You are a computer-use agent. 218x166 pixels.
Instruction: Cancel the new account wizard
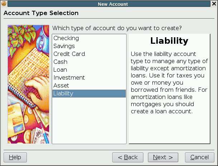199,157
